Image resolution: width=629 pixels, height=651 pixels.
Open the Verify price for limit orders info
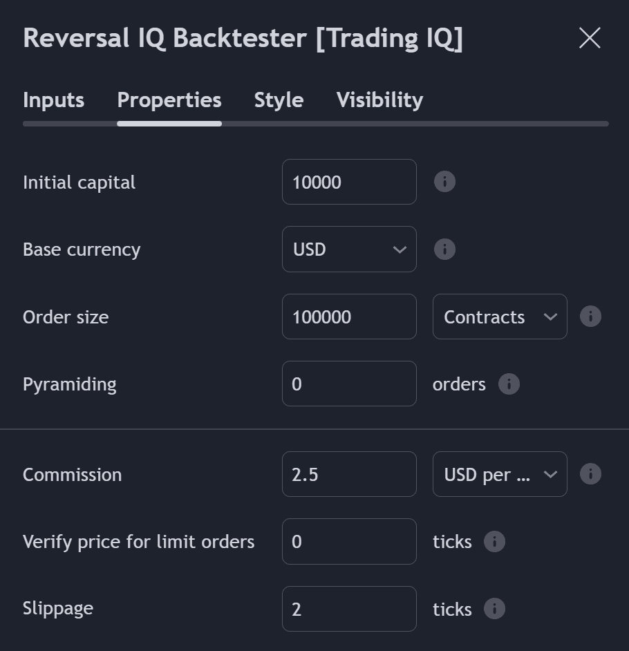tap(494, 542)
